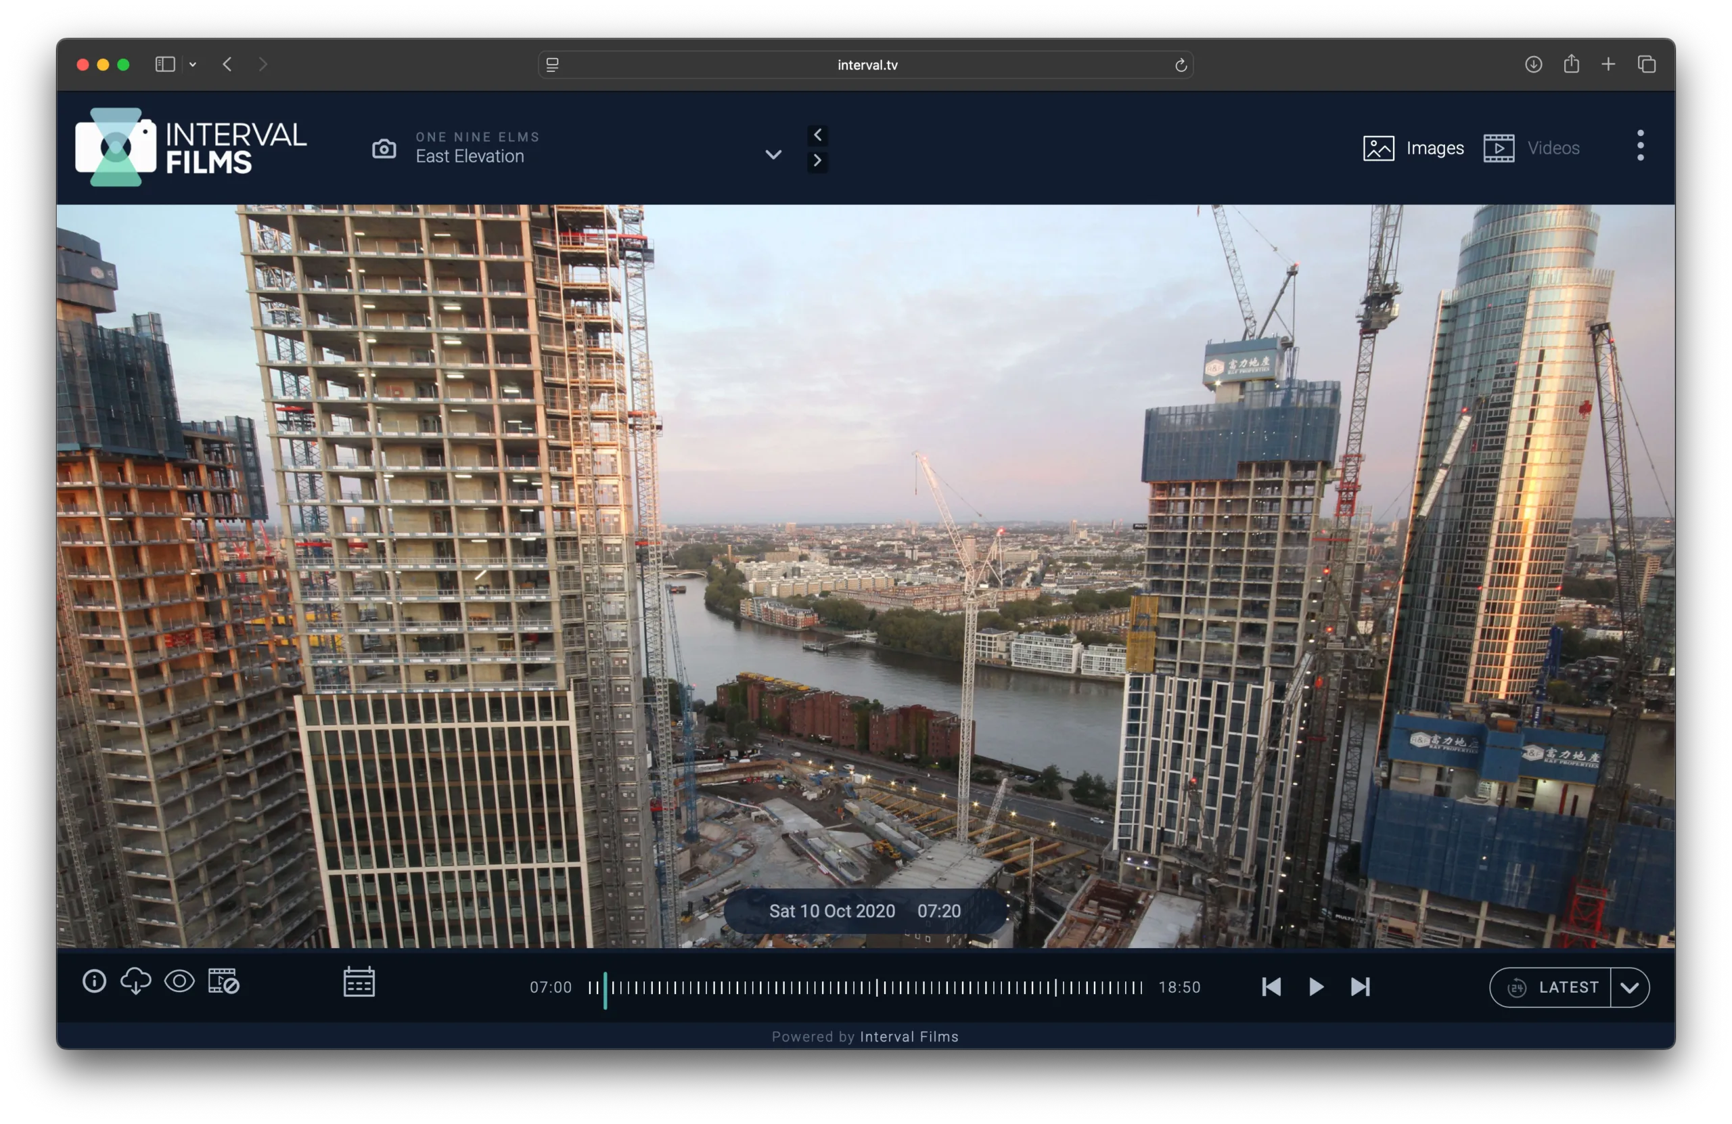The image size is (1732, 1124).
Task: Expand the dropdown arrow beside LATEST
Action: (1629, 987)
